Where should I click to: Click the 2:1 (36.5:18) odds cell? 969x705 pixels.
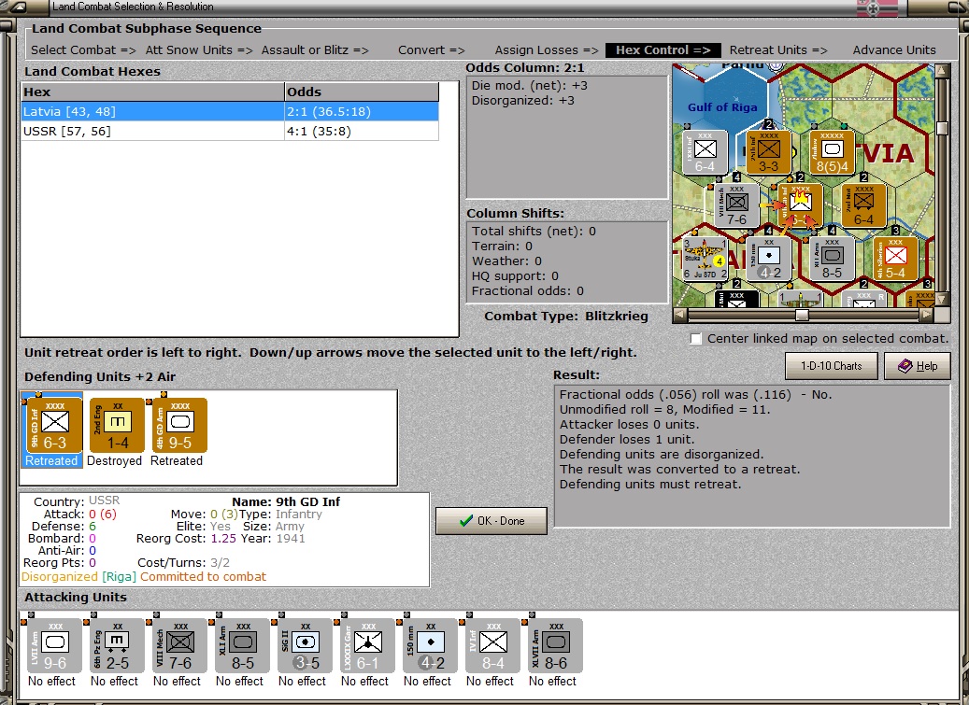tap(362, 112)
